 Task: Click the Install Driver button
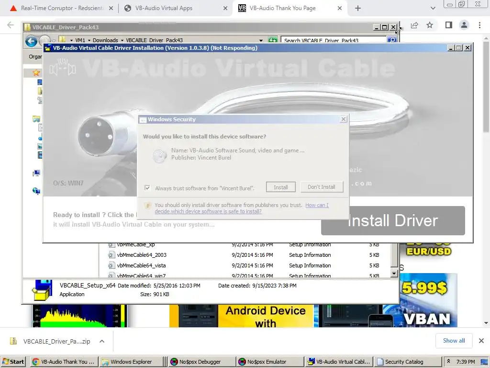(x=393, y=220)
